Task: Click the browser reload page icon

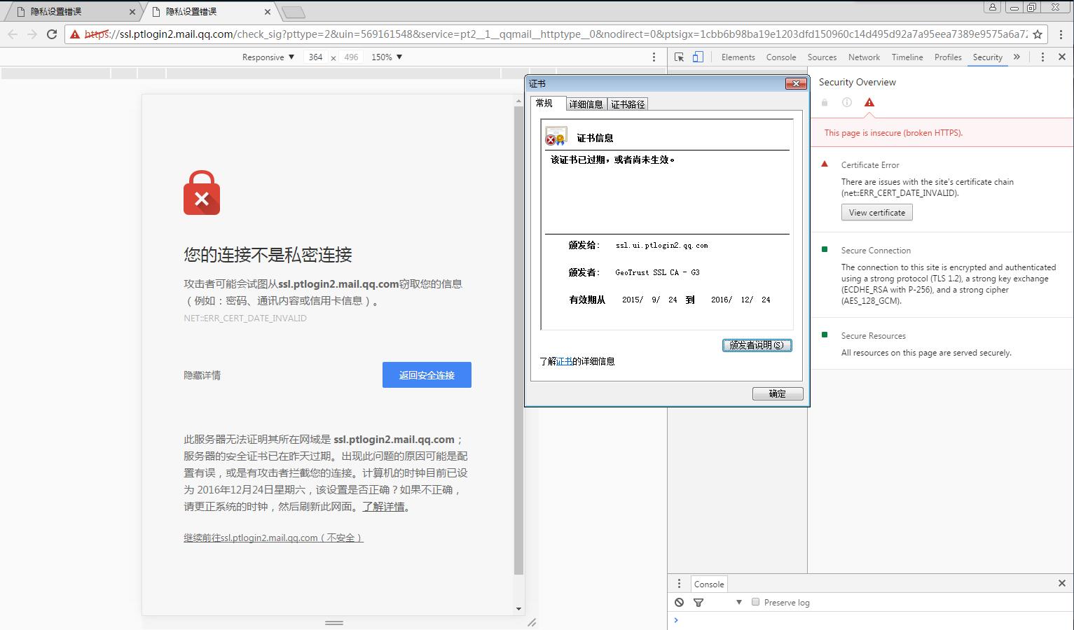Action: point(52,34)
